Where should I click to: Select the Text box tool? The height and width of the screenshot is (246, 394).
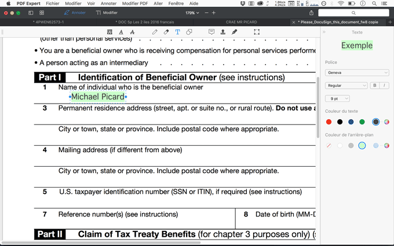pos(178,32)
